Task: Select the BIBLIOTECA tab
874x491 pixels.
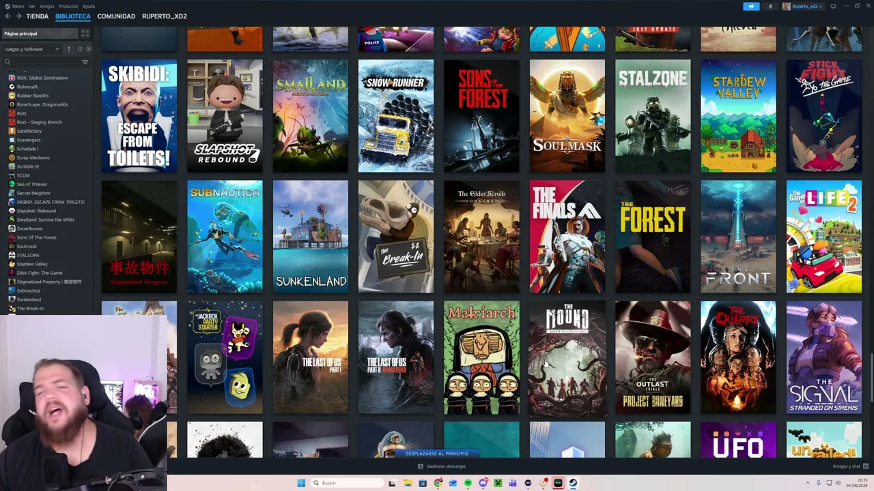Action: point(72,16)
